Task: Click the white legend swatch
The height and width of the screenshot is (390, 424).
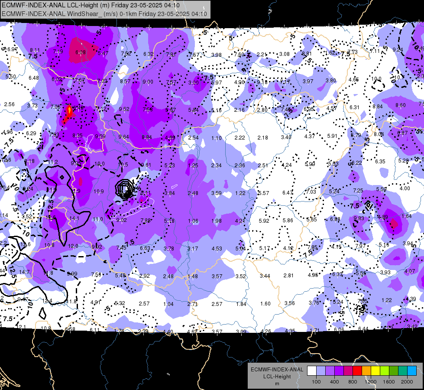Action: (312, 370)
